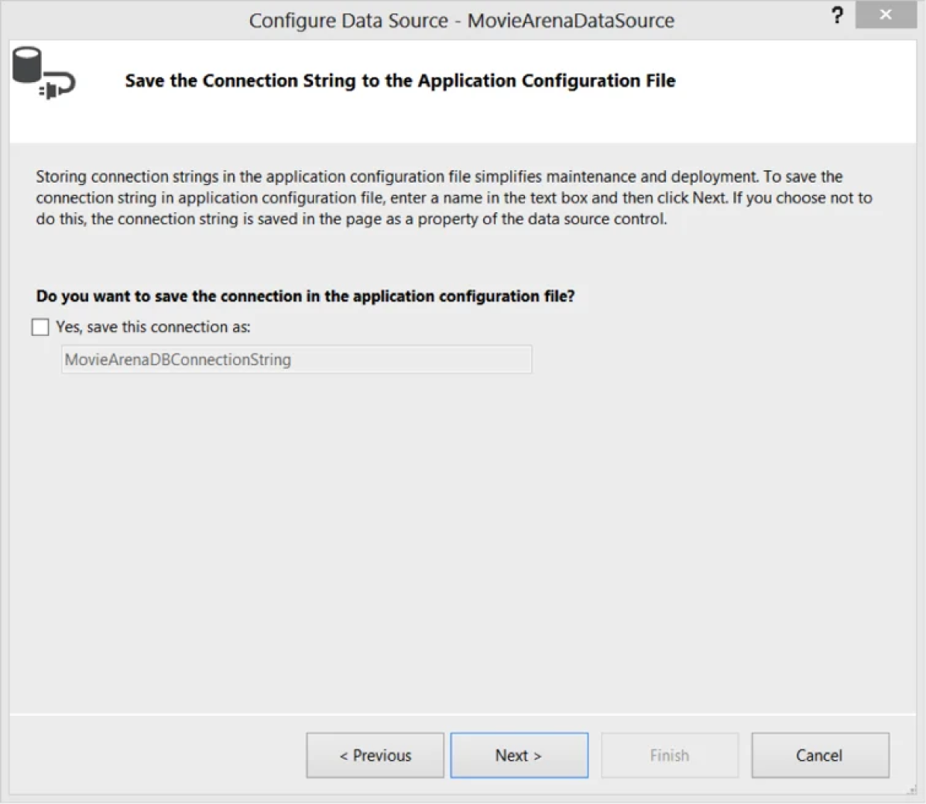Viewport: 926px width, 804px height.
Task: Click the 'Do you want to save' question text
Action: pos(305,296)
